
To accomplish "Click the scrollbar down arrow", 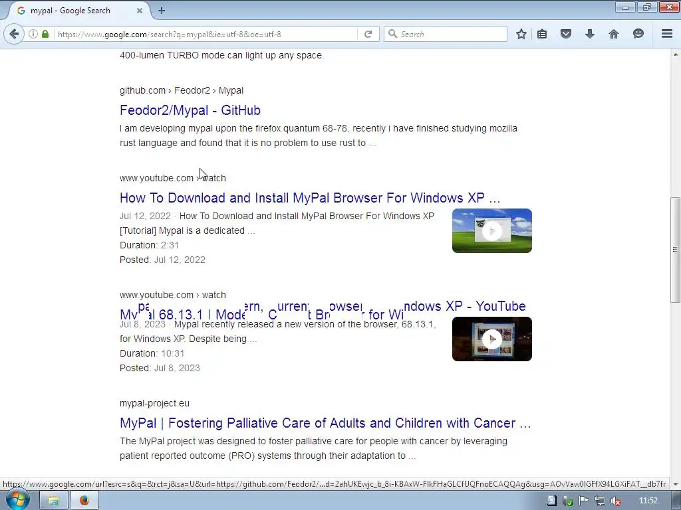I will 676,484.
